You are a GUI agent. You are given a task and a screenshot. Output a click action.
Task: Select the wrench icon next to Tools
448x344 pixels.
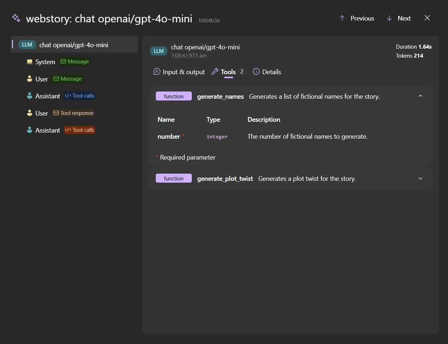[x=215, y=71]
